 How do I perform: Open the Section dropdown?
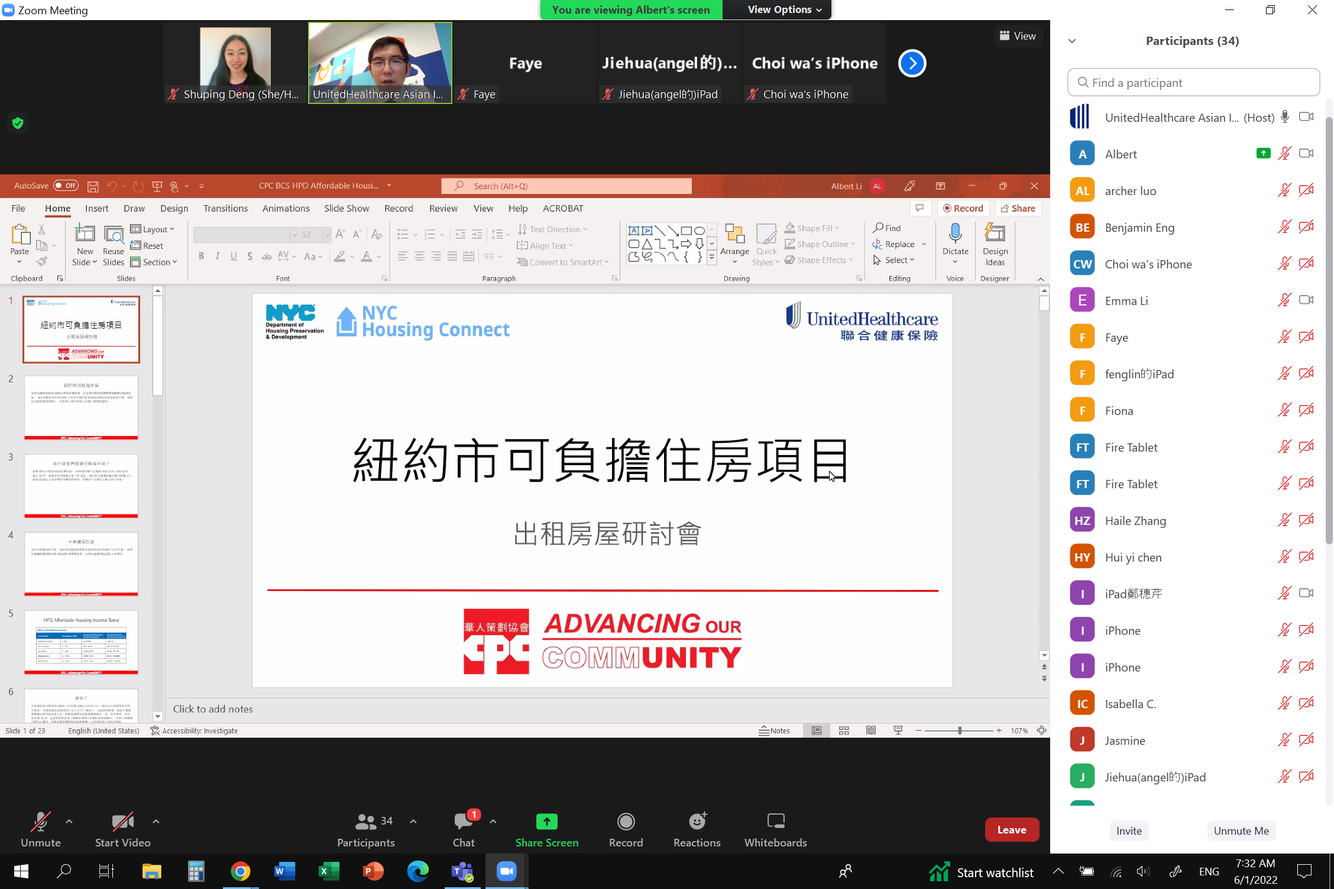[x=154, y=262]
